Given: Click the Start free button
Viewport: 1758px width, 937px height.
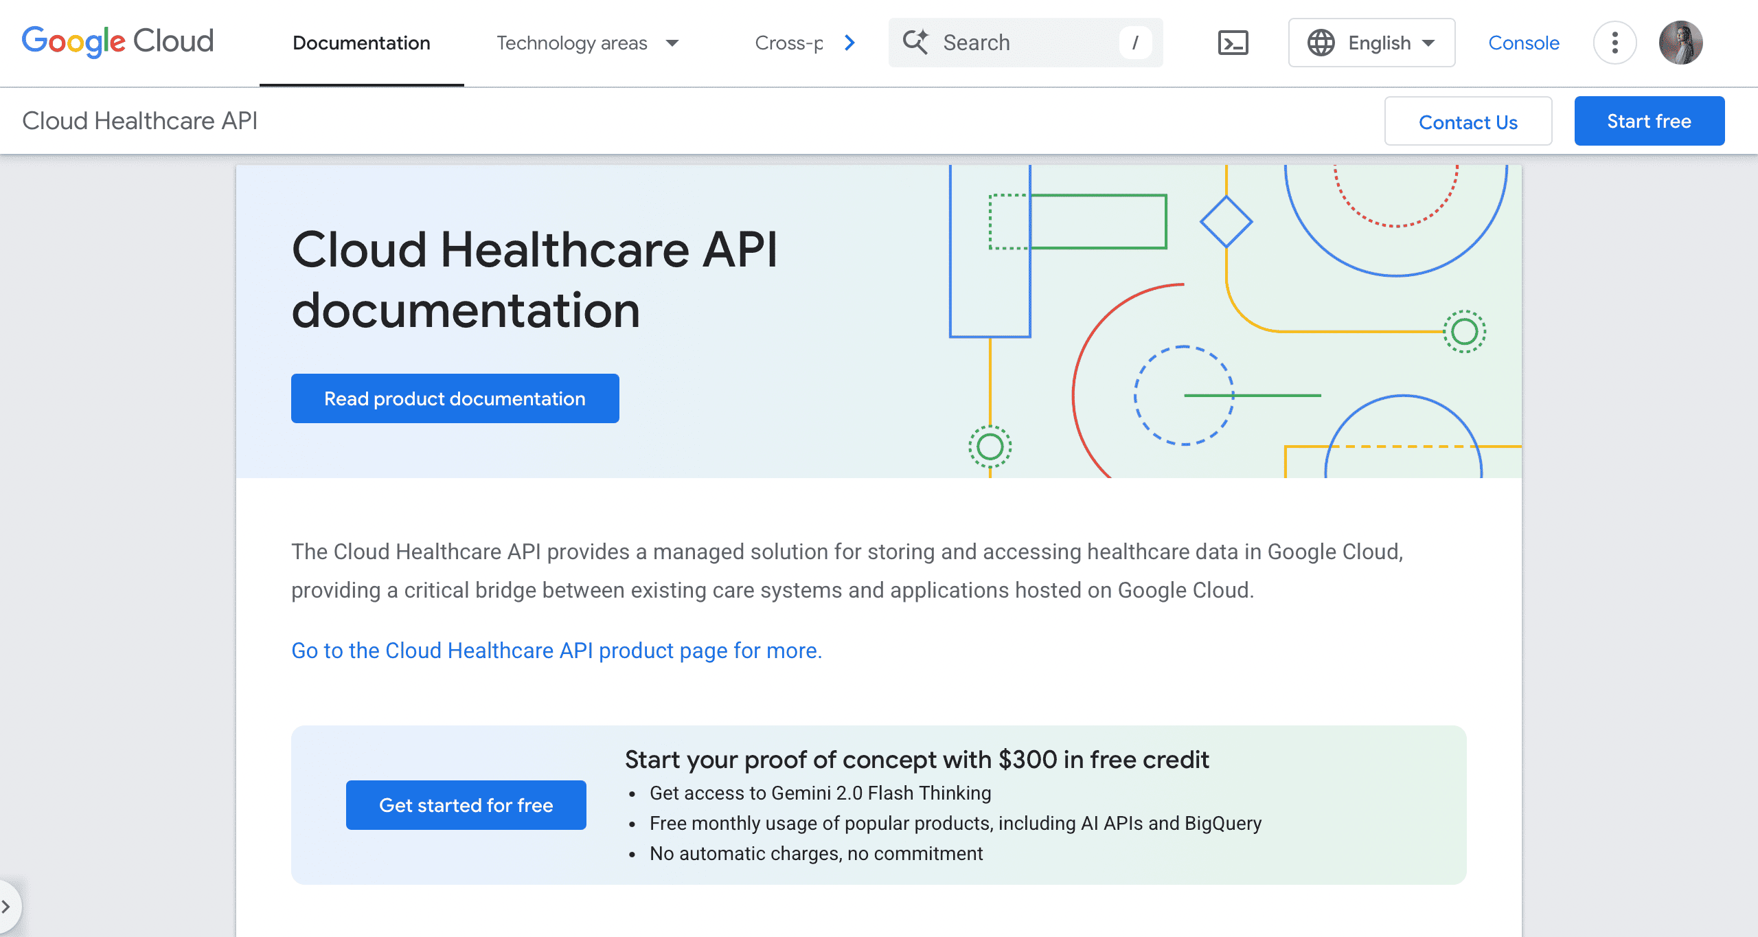Looking at the screenshot, I should click(x=1649, y=121).
